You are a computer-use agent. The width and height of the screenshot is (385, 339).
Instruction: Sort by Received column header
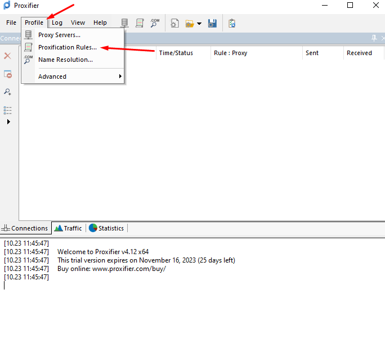pos(364,53)
